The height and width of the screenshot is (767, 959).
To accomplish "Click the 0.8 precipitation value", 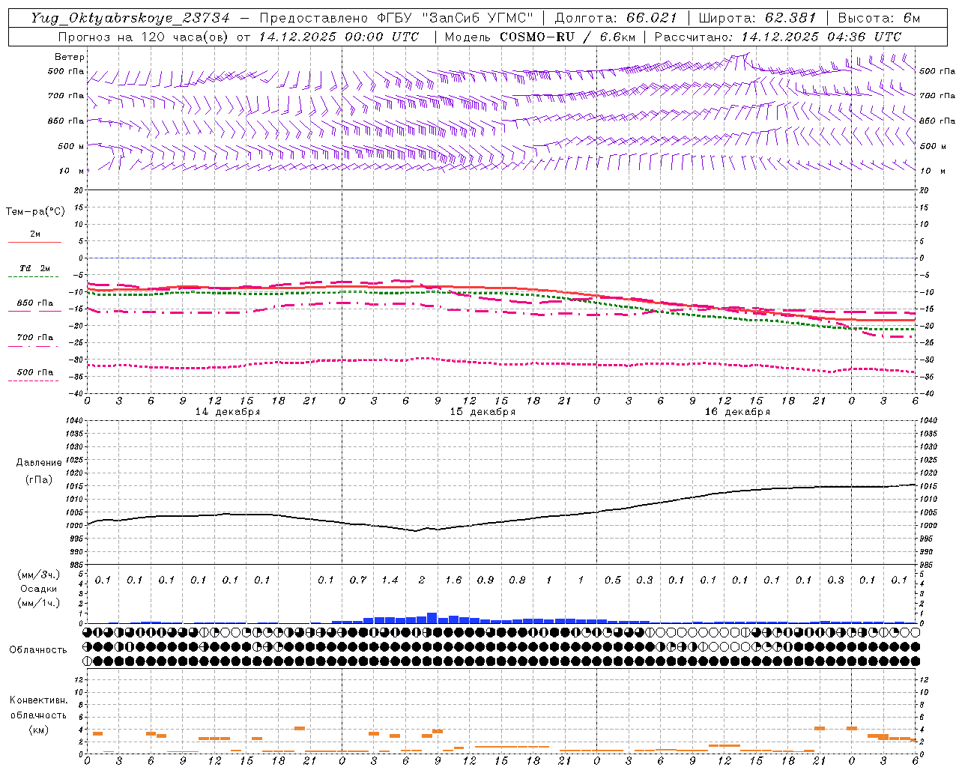I will pos(517,580).
